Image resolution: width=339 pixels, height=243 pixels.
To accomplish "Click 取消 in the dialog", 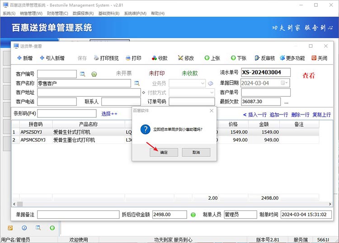I will tap(196, 152).
